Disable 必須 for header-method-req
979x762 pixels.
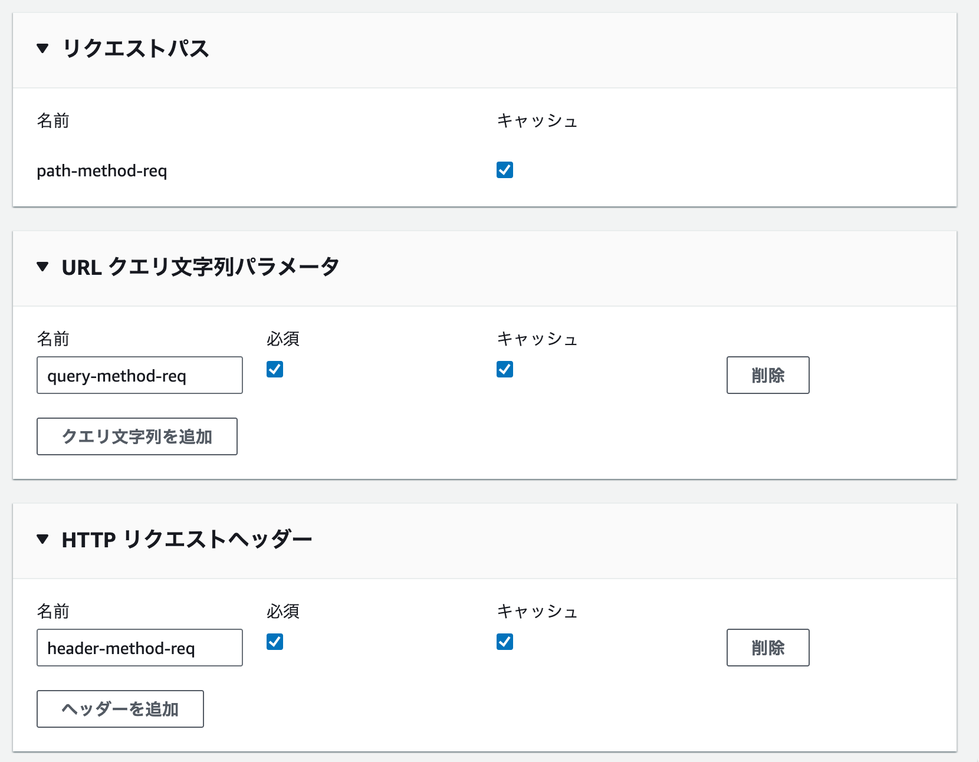click(275, 642)
